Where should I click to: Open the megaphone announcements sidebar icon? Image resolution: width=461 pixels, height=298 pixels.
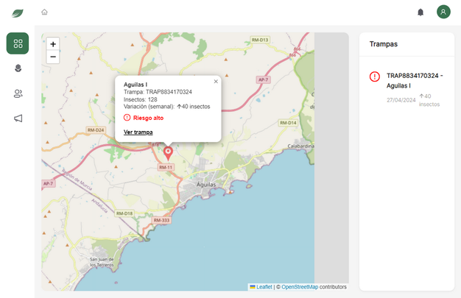(x=18, y=118)
